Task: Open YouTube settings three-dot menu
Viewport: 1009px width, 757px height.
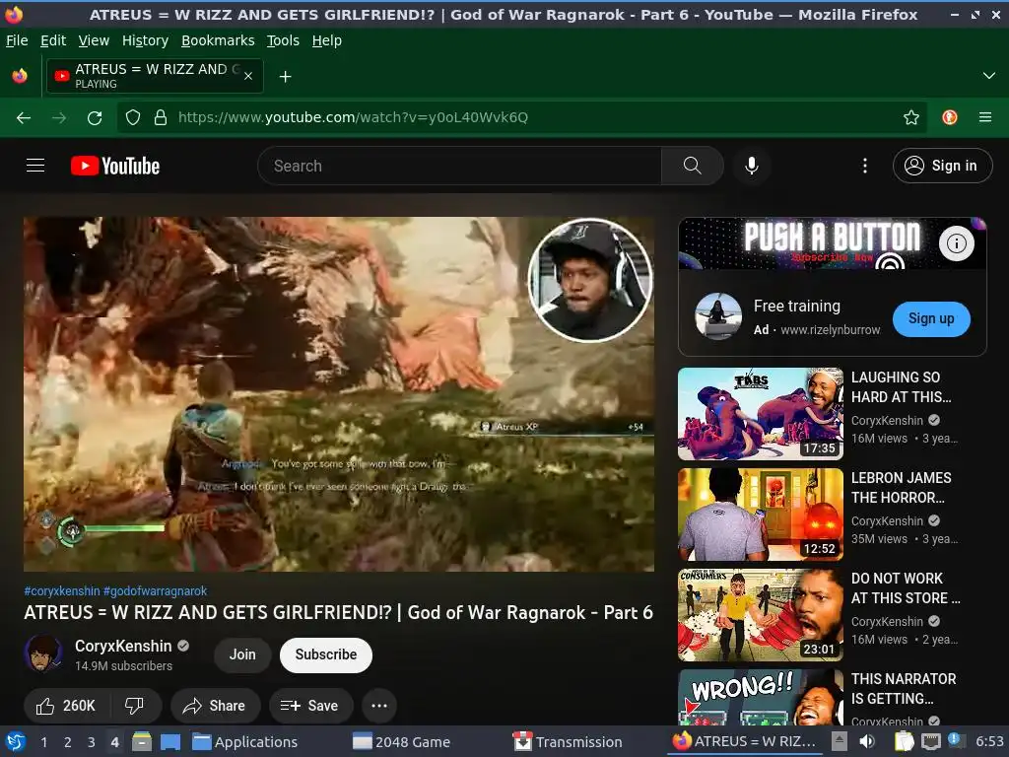Action: (x=865, y=166)
